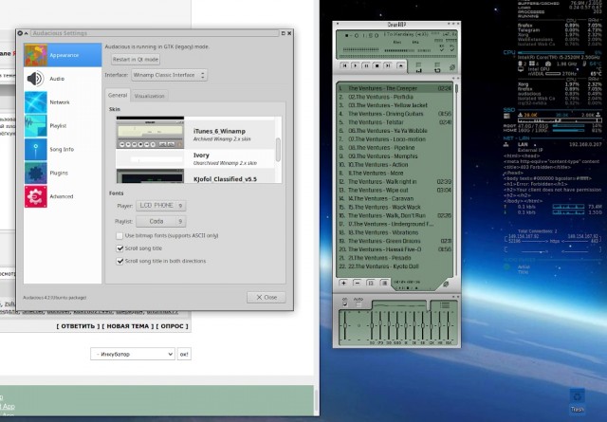The image size is (607, 422).
Task: Click the stop button in Winamp player
Action: 377,65
